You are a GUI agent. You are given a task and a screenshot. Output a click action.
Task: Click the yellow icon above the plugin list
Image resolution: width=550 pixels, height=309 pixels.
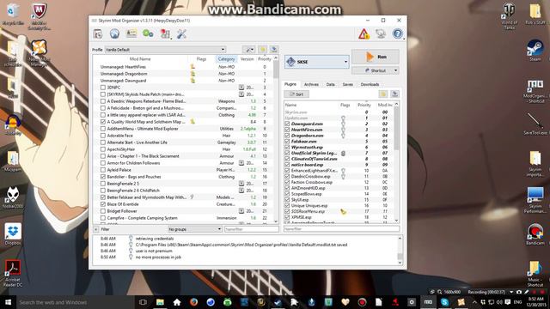tap(383, 94)
